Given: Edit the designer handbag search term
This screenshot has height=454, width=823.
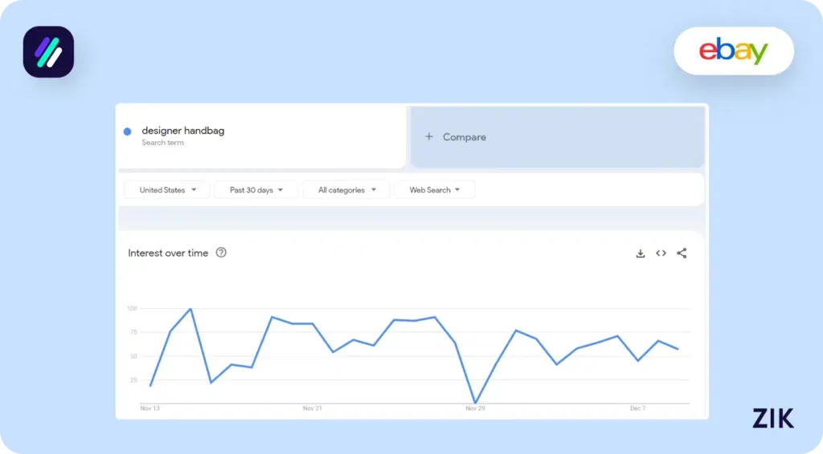Looking at the screenshot, I should point(183,131).
